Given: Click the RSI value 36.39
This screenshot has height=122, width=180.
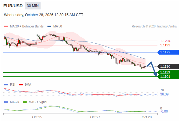Looking at the screenshot, I should coord(164,94).
